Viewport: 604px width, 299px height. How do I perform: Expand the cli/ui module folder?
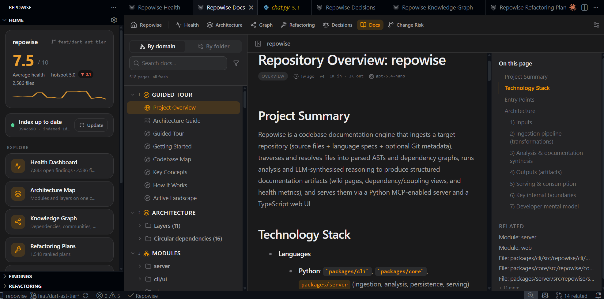tap(140, 279)
